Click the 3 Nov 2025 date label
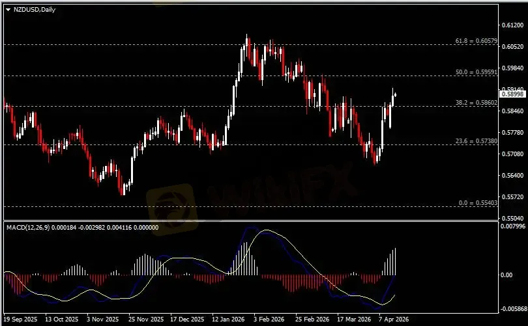 point(103,319)
